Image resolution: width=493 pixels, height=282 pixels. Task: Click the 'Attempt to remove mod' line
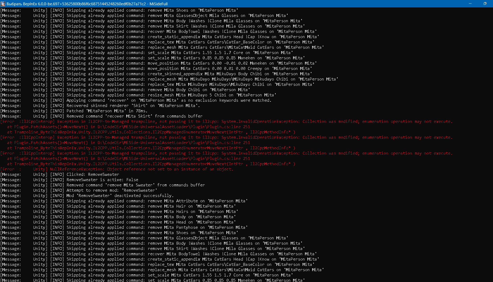coord(111,190)
